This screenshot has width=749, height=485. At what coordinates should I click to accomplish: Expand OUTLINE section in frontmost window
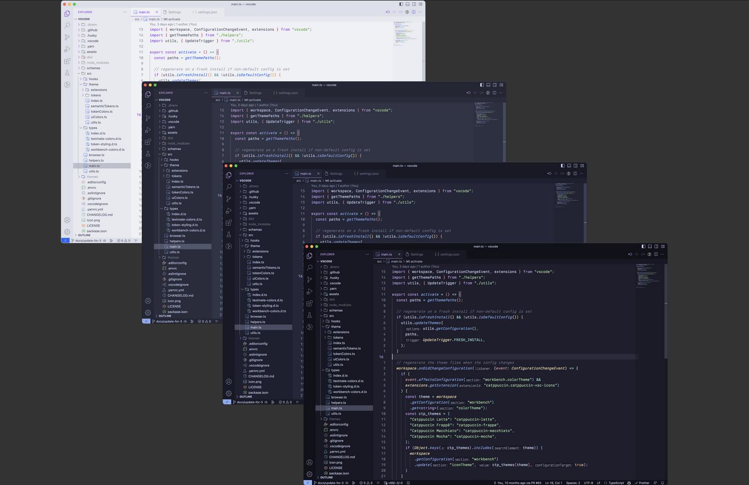coord(326,477)
